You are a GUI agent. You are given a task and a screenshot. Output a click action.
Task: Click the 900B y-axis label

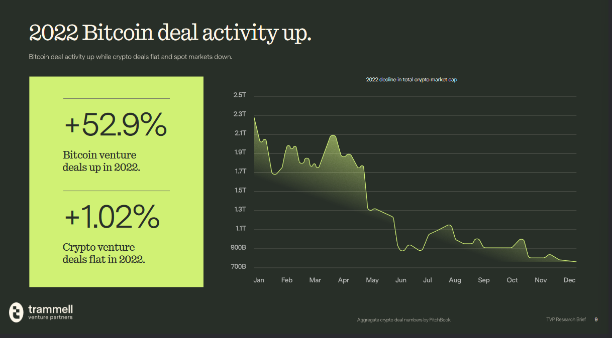(238, 248)
